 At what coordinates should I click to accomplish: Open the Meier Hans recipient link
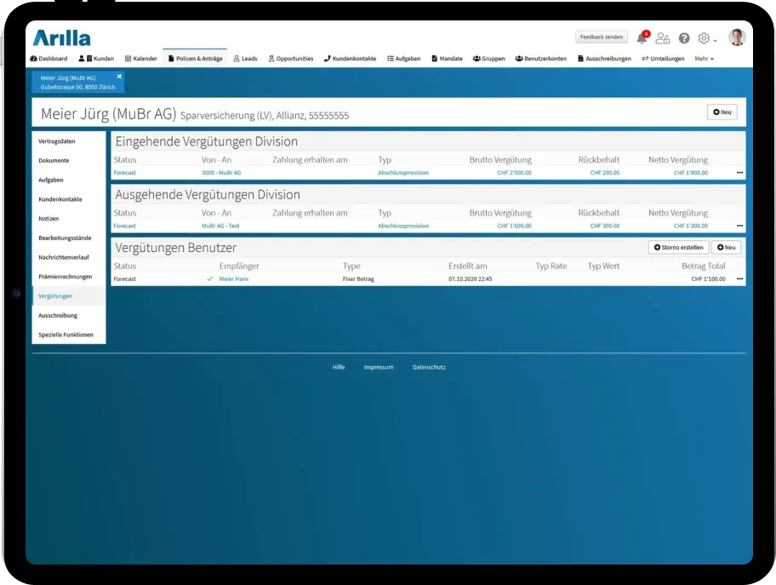[x=234, y=279]
